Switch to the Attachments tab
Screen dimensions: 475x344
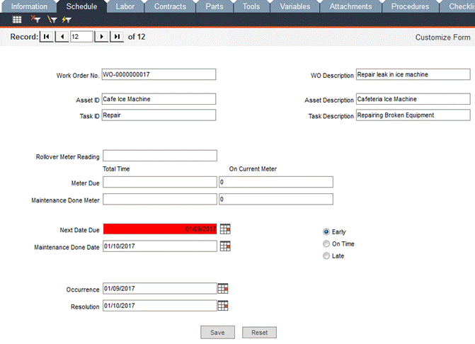point(350,6)
